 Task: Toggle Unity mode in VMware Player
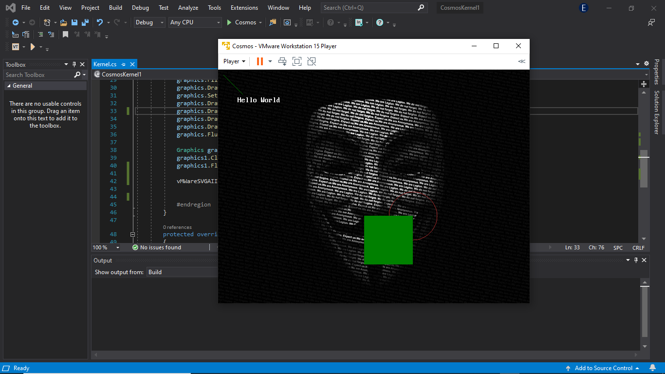pos(312,61)
